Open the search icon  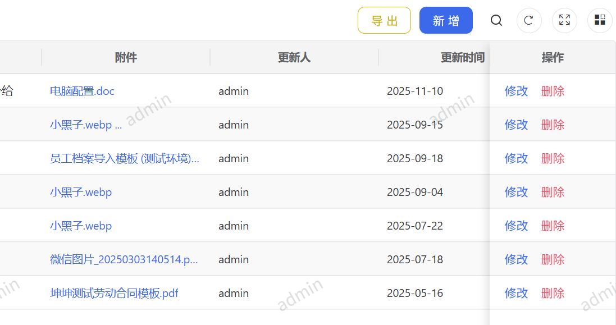(496, 20)
